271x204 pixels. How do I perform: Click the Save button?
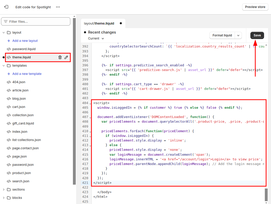(x=257, y=35)
